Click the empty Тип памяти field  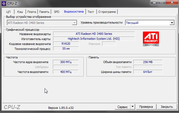point(148,67)
